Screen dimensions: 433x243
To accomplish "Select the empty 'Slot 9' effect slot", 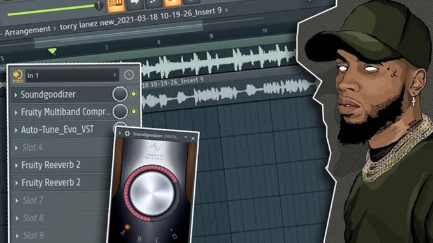I will 33,235.
